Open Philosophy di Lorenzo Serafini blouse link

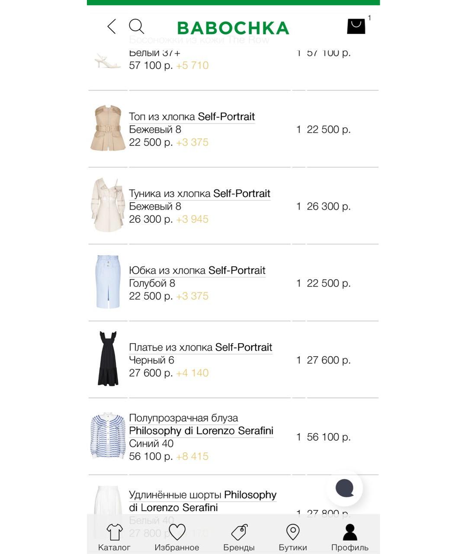(x=201, y=431)
